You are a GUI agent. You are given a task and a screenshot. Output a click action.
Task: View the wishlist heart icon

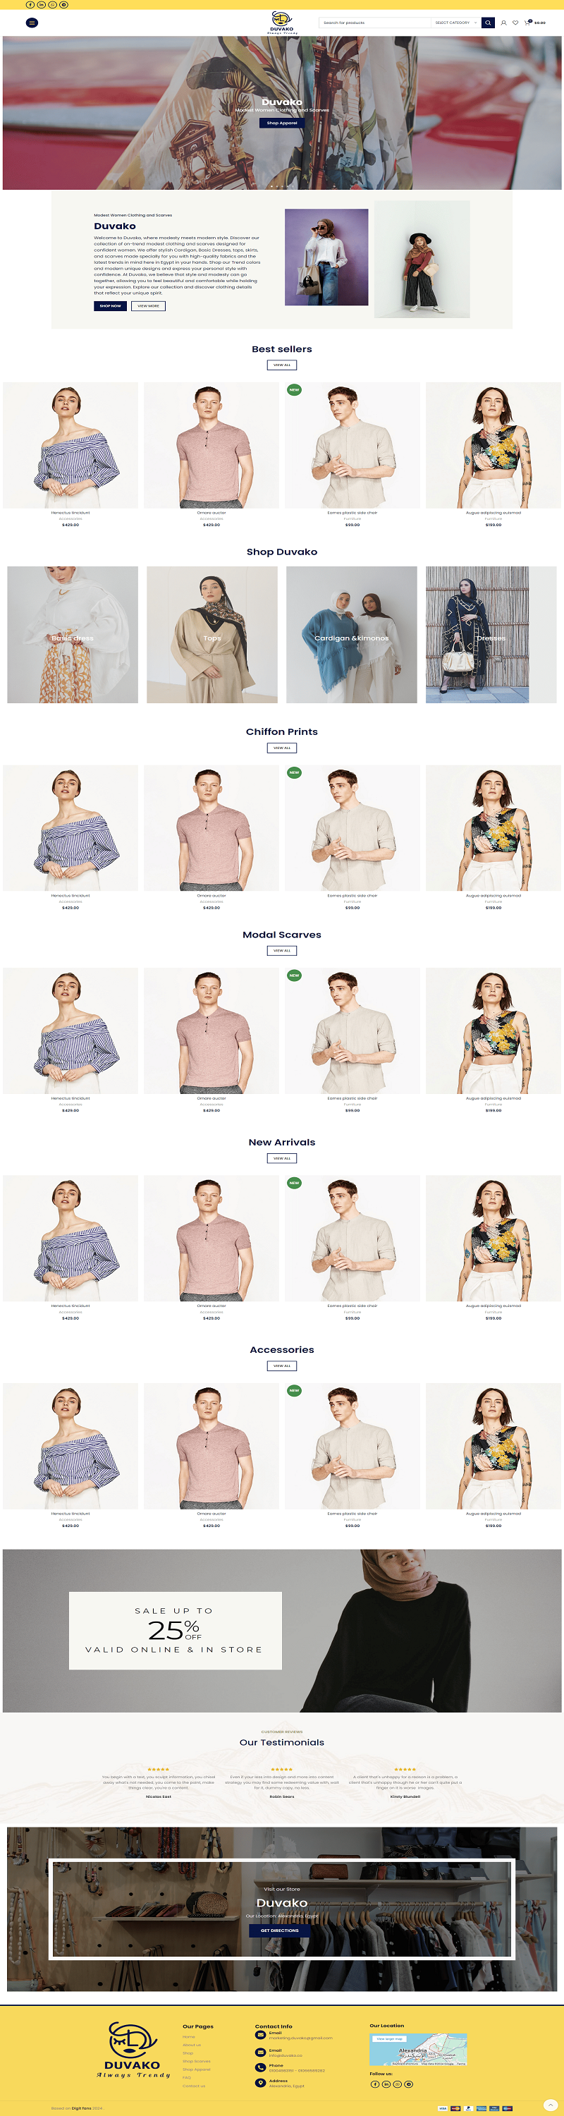click(515, 23)
